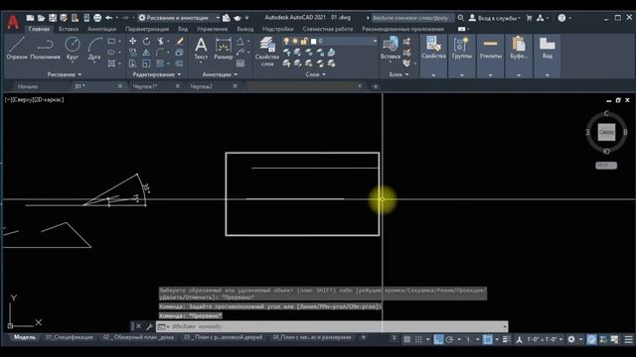Select the Copy tool icon
Screen dimensions: 636x357
click(x=132, y=53)
